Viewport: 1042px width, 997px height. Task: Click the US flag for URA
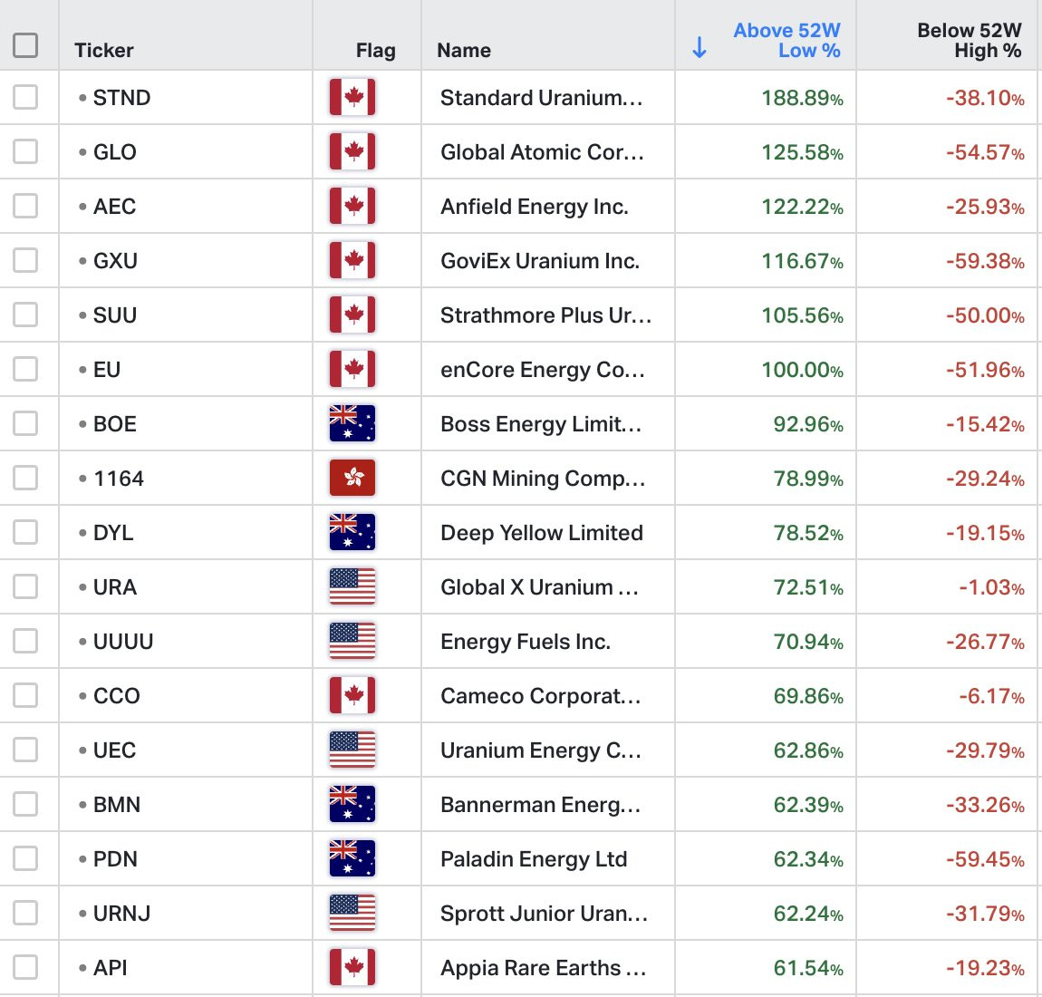(x=352, y=586)
